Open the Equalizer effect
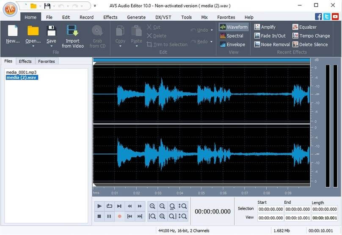 [304, 27]
